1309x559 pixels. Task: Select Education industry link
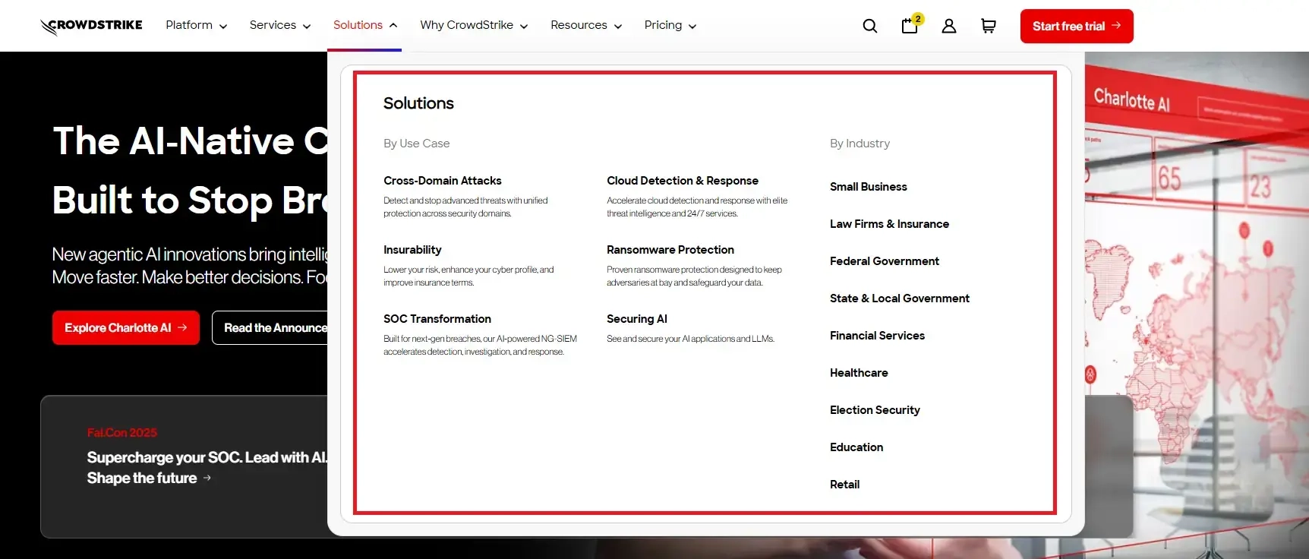click(856, 447)
